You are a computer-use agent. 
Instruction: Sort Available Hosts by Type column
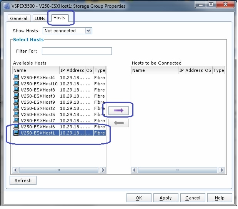[100, 70]
